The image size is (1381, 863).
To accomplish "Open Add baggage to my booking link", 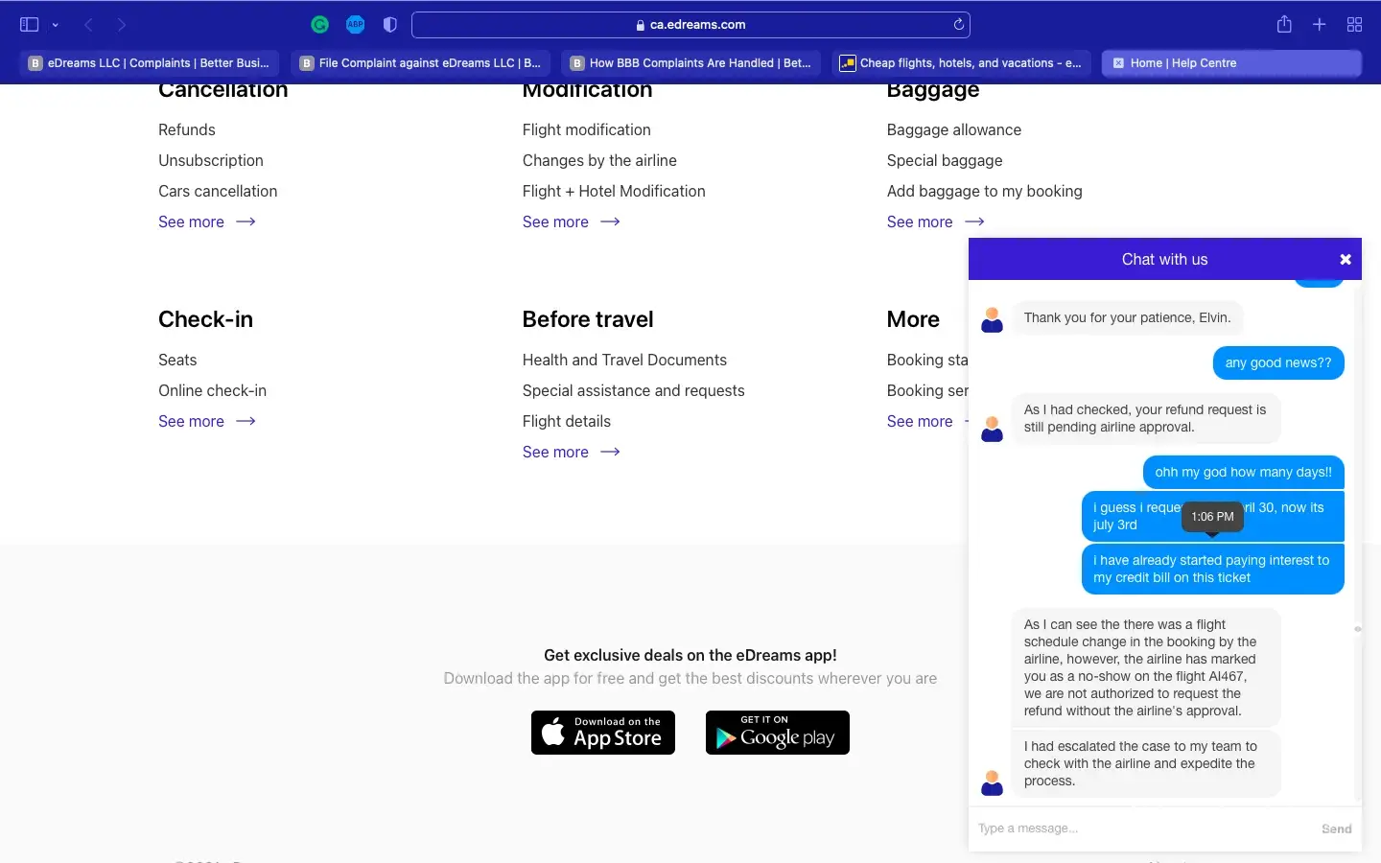I will (x=985, y=191).
